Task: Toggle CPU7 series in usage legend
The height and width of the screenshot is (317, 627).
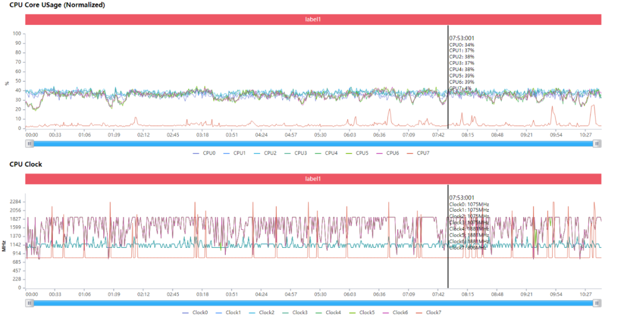Action: [x=418, y=153]
